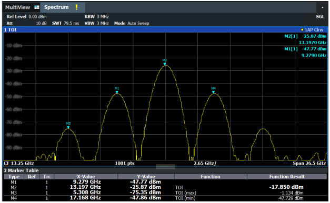This screenshot has height=203, width=330.
Task: Click the yellow 1AP Clrw trace indicator dot
Action: [302, 30]
